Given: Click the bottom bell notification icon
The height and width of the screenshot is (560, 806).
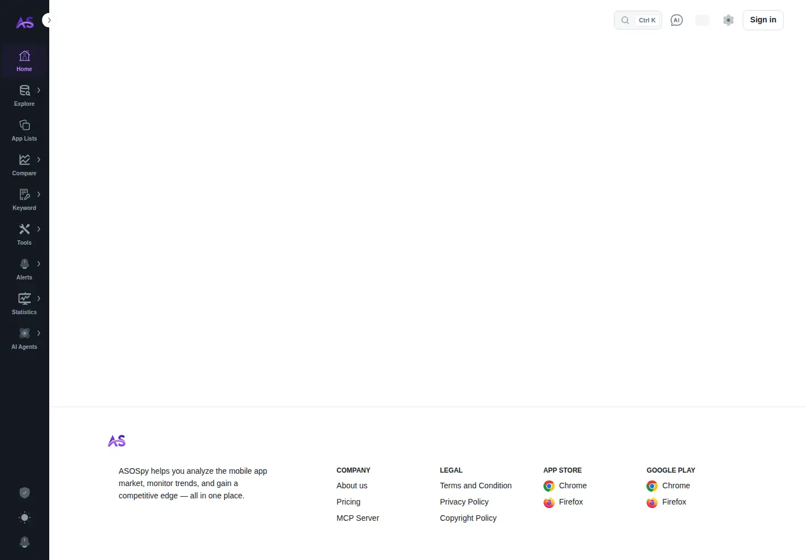Looking at the screenshot, I should 25,542.
